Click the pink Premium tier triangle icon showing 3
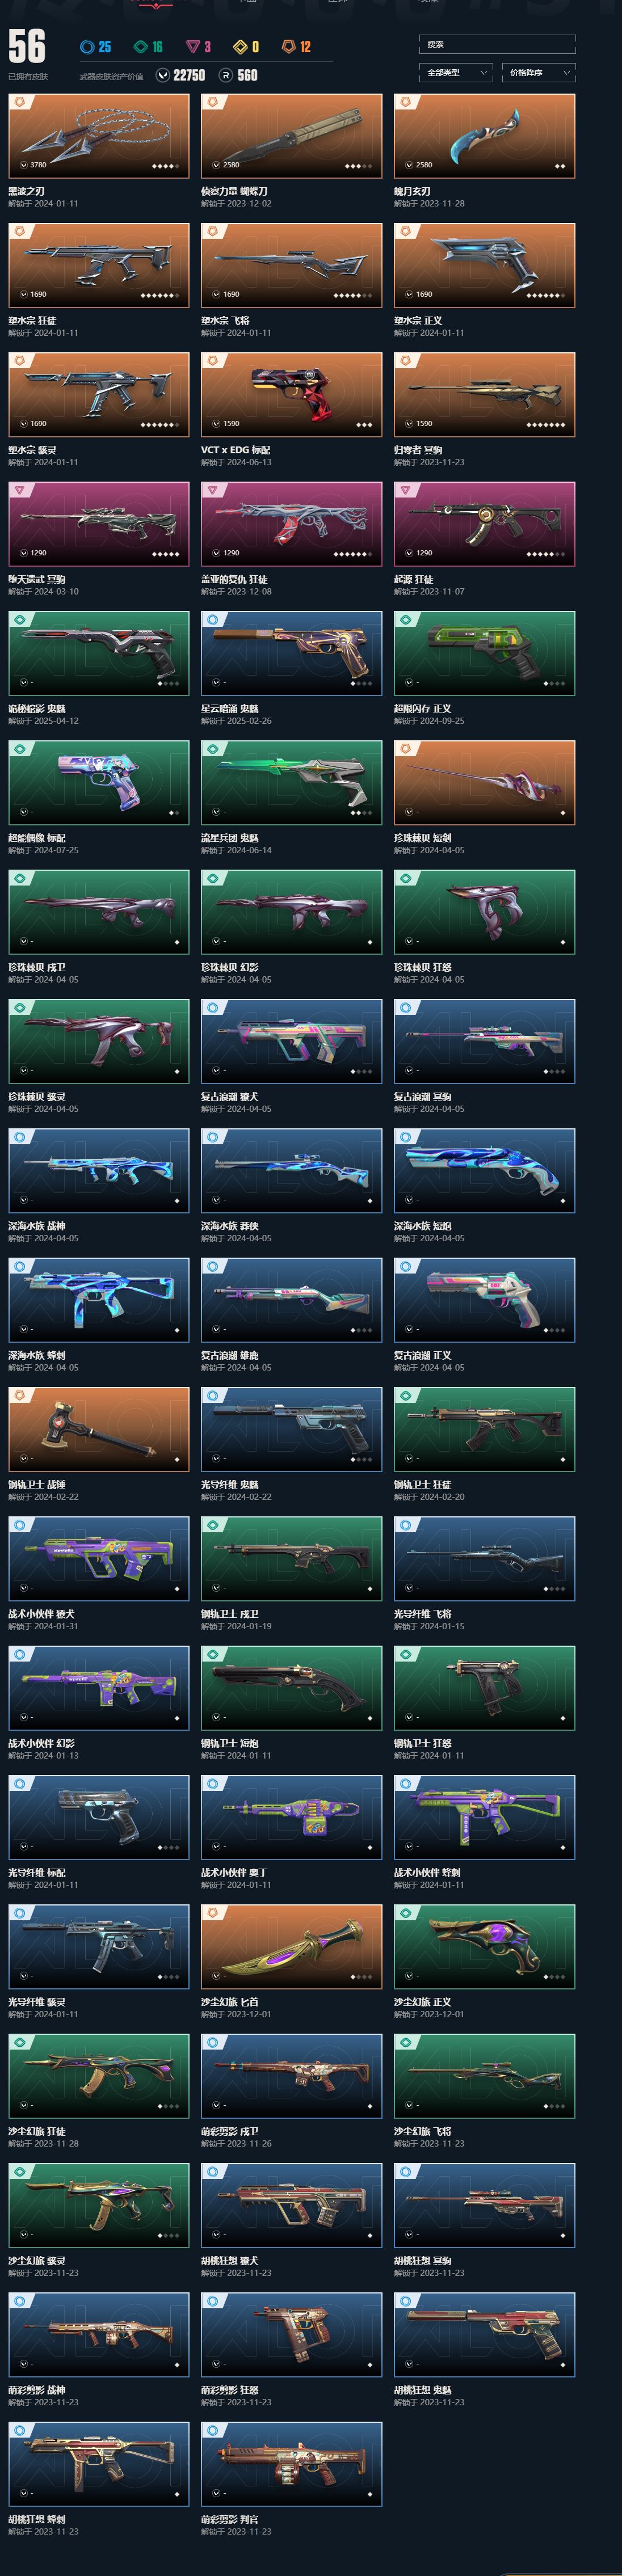This screenshot has width=622, height=2576. pyautogui.click(x=192, y=47)
